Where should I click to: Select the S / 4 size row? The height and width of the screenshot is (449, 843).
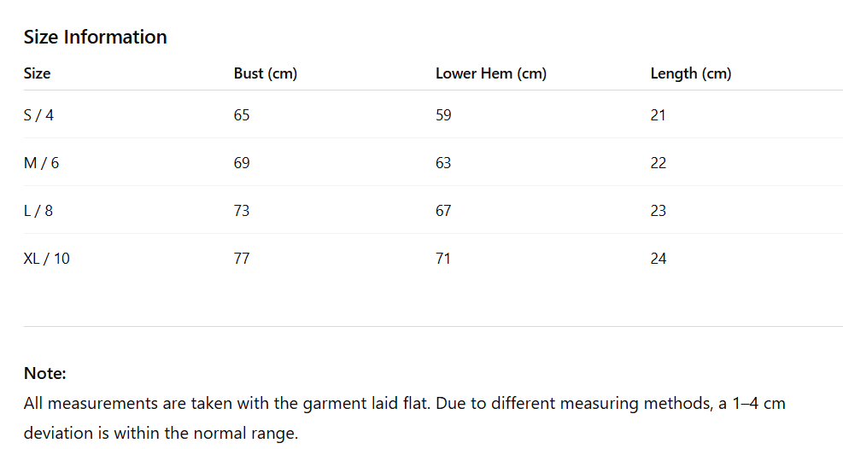[38, 115]
